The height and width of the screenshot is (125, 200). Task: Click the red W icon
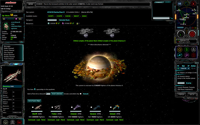19,122
